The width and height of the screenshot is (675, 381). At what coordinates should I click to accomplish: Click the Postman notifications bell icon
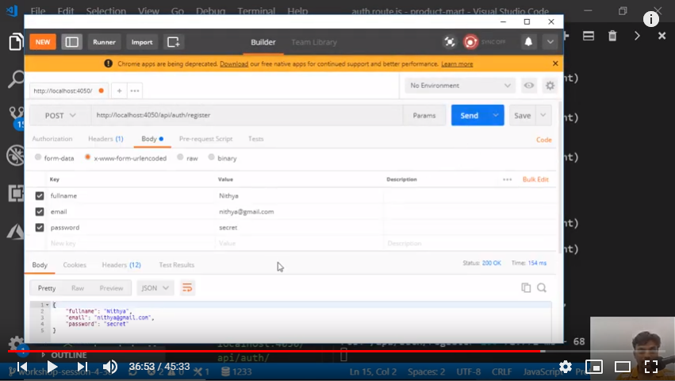[x=528, y=42]
